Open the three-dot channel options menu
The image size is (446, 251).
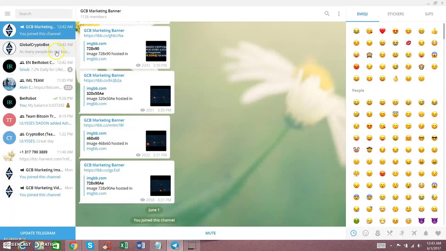(x=339, y=14)
